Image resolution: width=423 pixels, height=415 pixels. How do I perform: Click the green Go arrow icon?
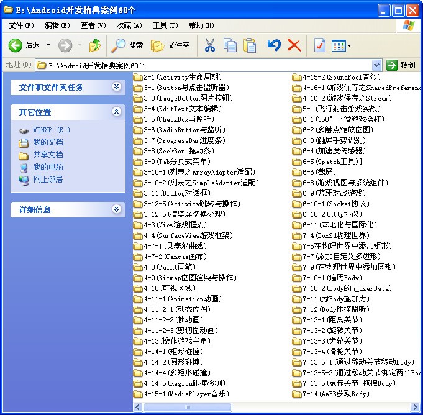(392, 65)
